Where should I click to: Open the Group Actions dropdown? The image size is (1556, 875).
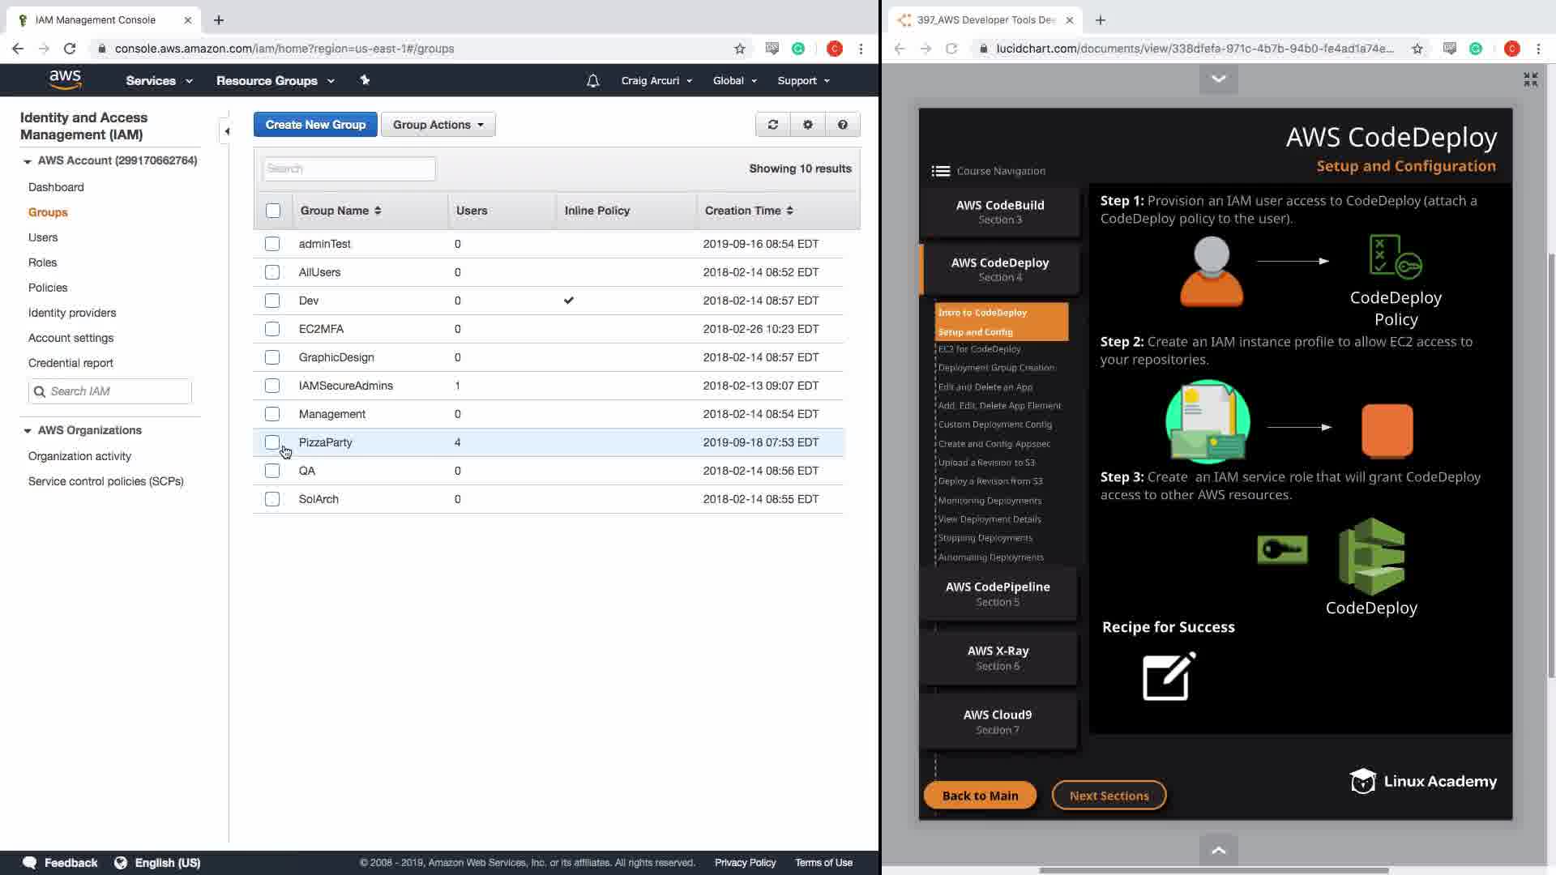click(x=438, y=125)
